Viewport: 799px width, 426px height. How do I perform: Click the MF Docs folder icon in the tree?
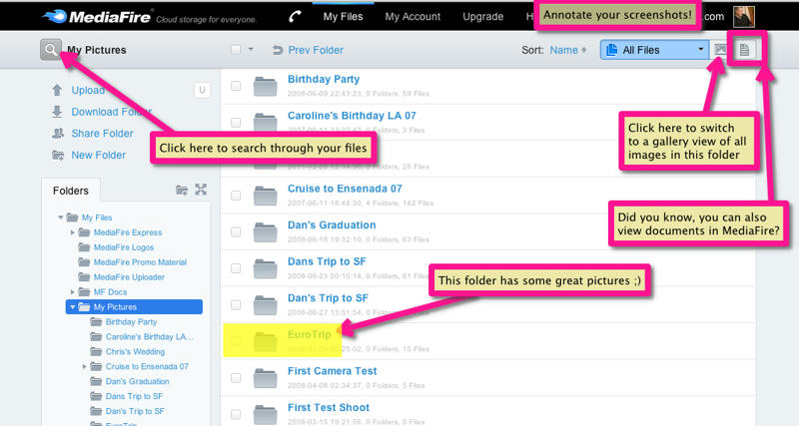coord(84,291)
